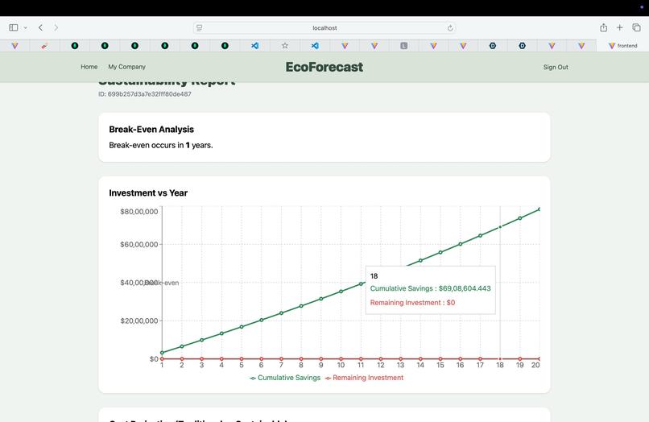Click the Cumulative Savings point at year 16

coord(461,244)
